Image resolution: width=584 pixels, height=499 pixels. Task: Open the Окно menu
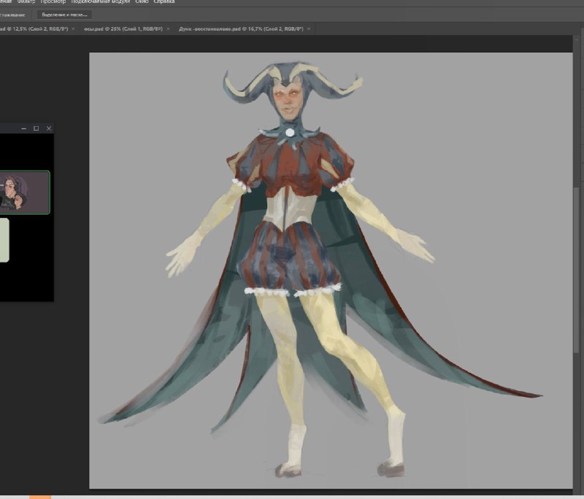coord(142,1)
